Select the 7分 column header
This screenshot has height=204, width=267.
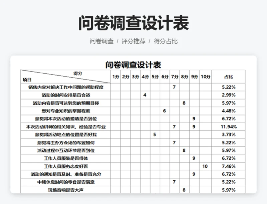tap(175, 77)
